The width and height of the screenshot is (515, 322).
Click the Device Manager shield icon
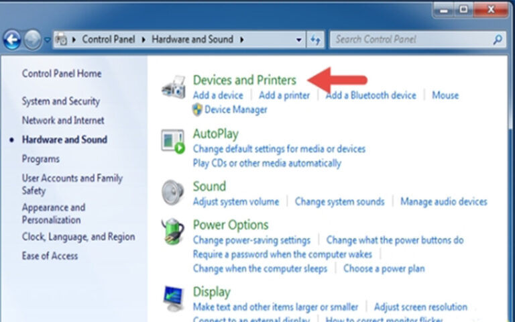(197, 110)
